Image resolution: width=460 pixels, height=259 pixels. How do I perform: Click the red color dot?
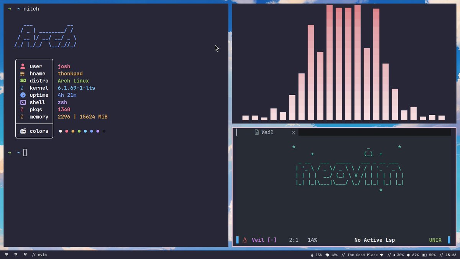click(x=67, y=131)
